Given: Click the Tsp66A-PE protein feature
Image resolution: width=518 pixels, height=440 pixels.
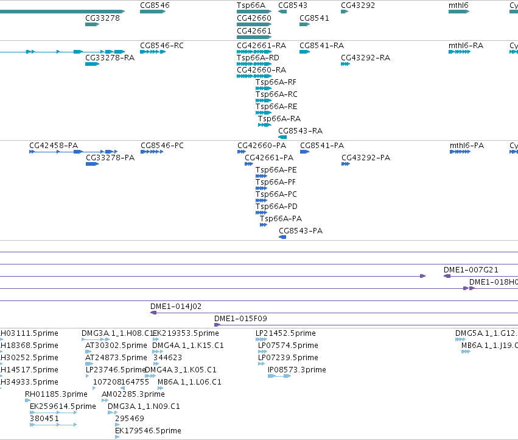Looking at the screenshot, I should point(261,176).
